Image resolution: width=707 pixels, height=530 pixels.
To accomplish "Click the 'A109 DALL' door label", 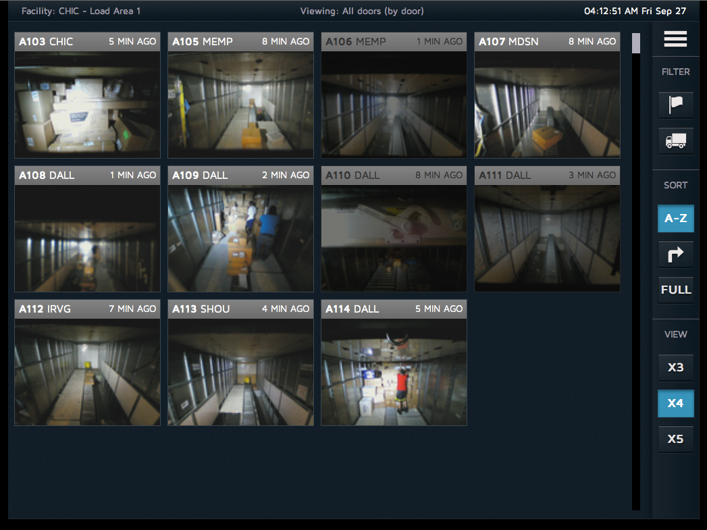I will coord(200,176).
